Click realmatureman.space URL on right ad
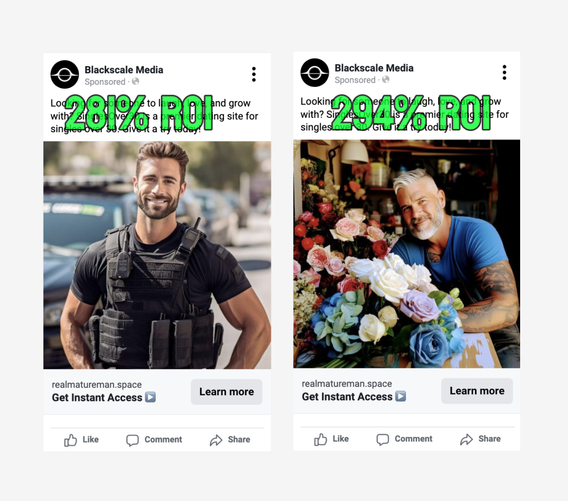Screen dimensions: 568x501 coord(347,384)
